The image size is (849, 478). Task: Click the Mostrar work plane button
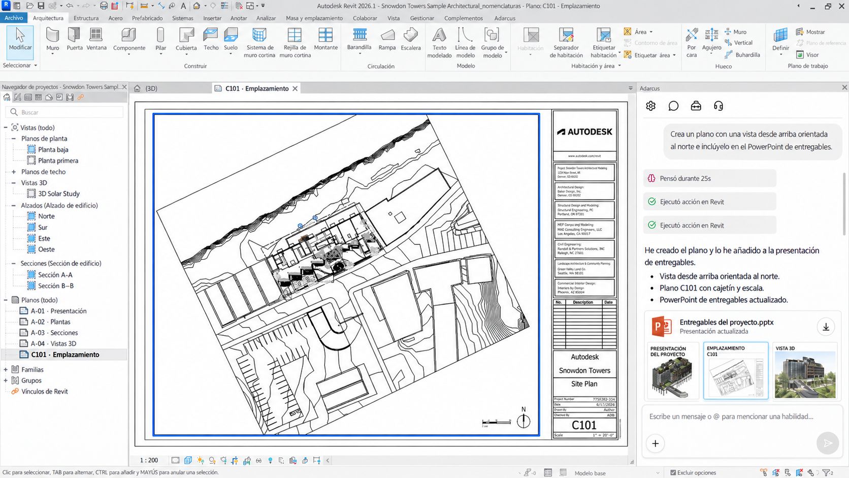click(x=810, y=32)
